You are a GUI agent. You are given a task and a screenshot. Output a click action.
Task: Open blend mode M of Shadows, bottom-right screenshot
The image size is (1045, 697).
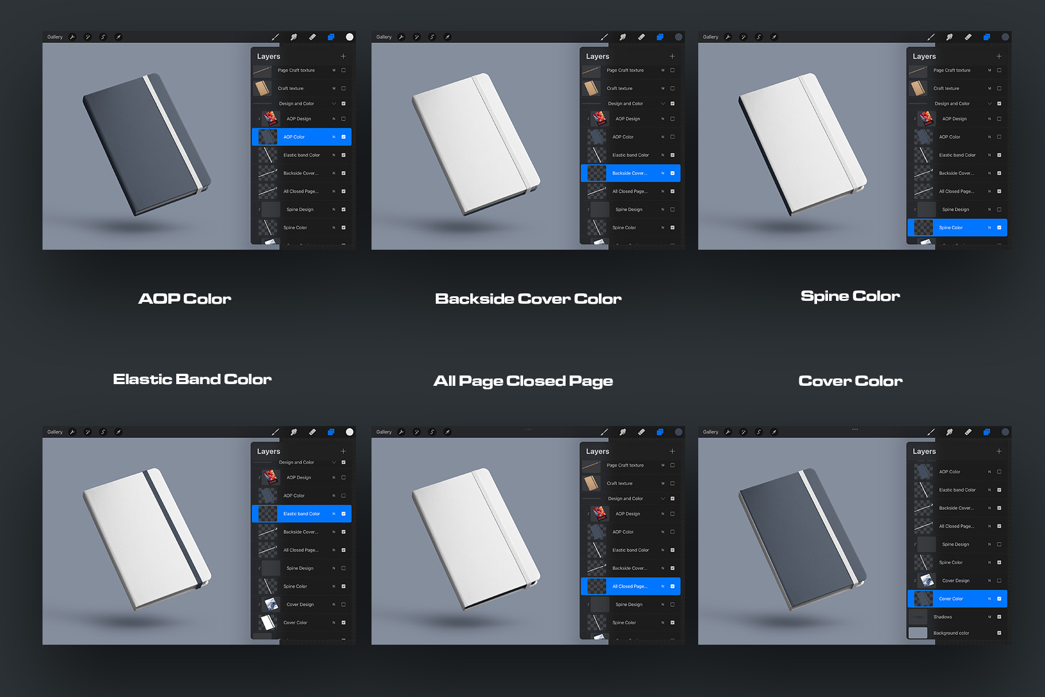click(x=989, y=617)
